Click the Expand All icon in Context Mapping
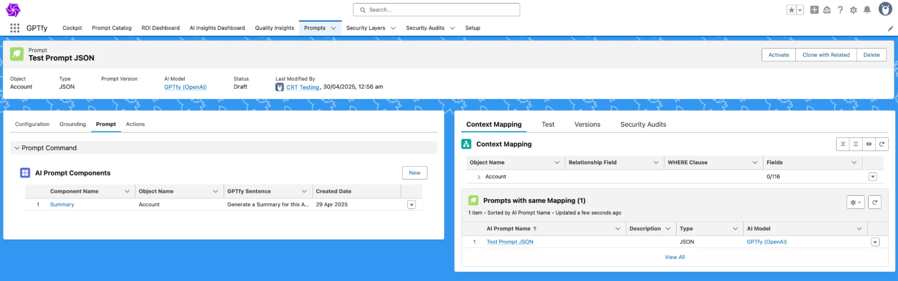 pyautogui.click(x=843, y=144)
